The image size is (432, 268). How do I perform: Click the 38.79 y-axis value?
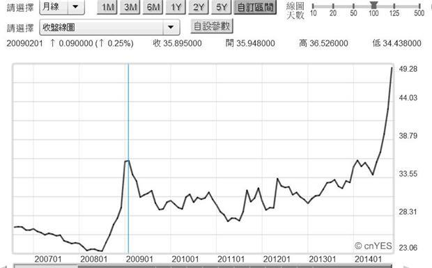pyautogui.click(x=408, y=136)
